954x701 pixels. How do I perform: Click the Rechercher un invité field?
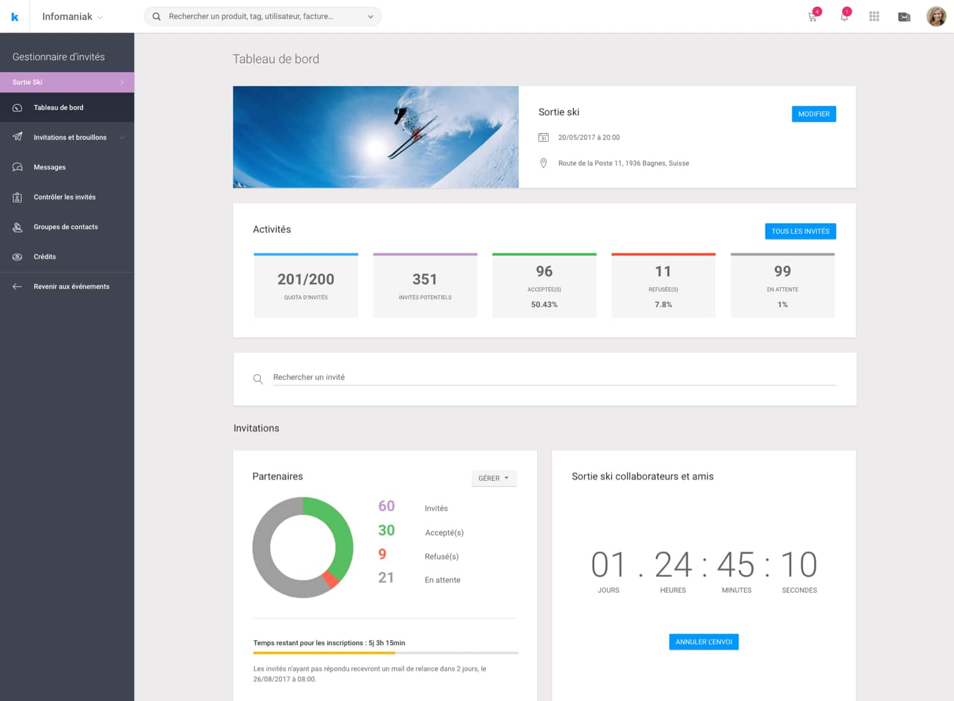tap(554, 377)
